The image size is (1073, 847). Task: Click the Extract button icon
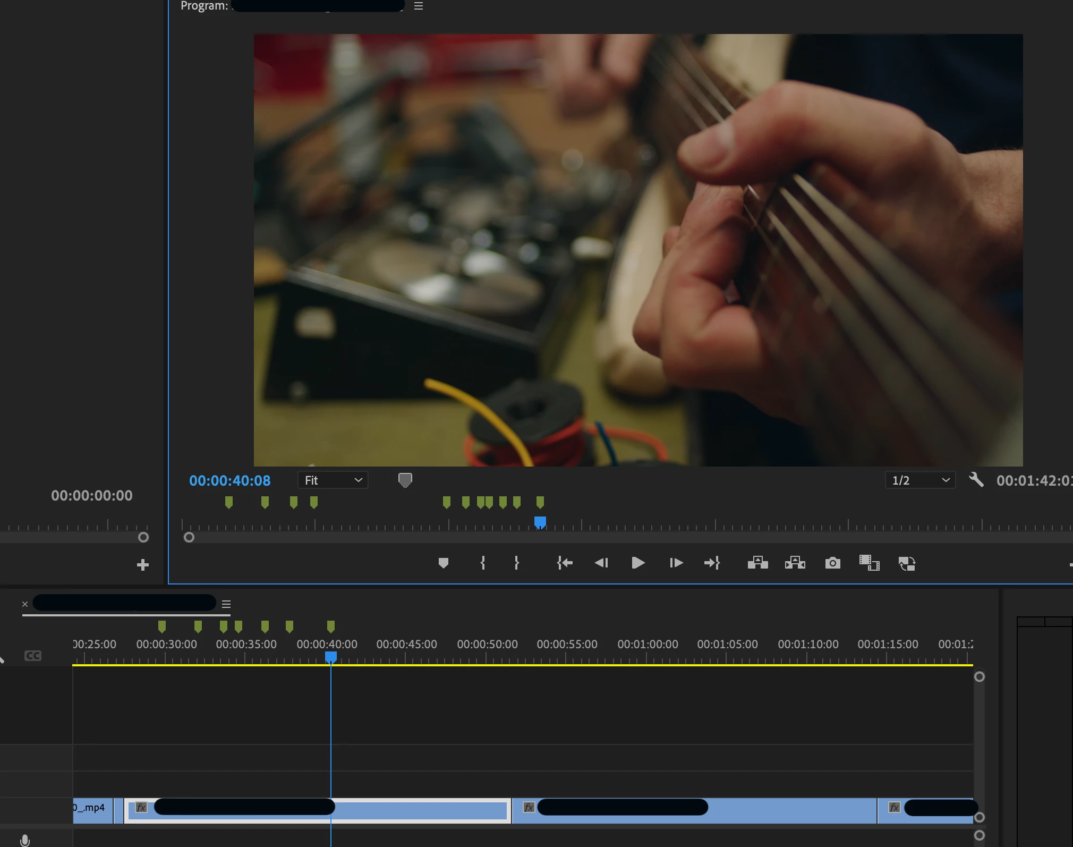(x=795, y=563)
